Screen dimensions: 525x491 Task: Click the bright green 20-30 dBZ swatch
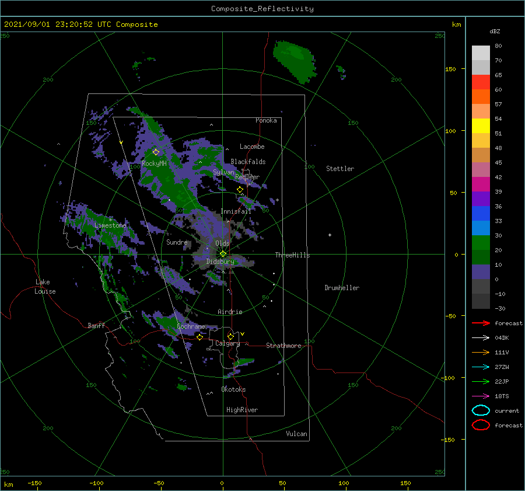[481, 243]
